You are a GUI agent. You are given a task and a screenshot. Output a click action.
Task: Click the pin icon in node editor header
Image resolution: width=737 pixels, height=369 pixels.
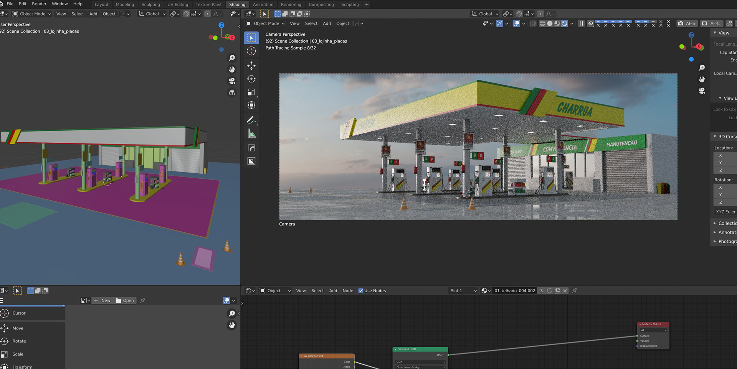575,291
